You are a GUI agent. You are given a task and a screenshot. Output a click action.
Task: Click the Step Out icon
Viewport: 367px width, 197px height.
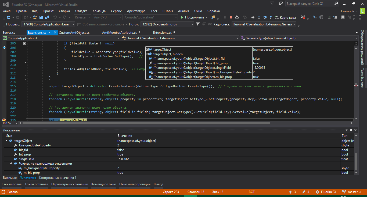point(271,17)
